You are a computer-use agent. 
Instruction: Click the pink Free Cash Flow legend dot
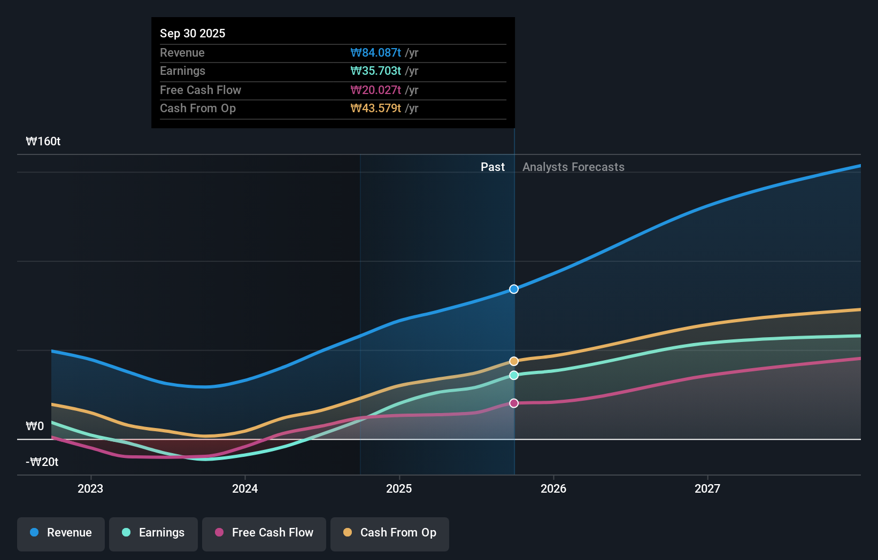coord(218,533)
